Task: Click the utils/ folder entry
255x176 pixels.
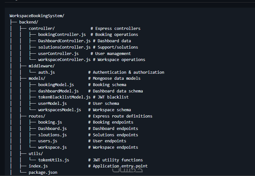Action: 36,153
